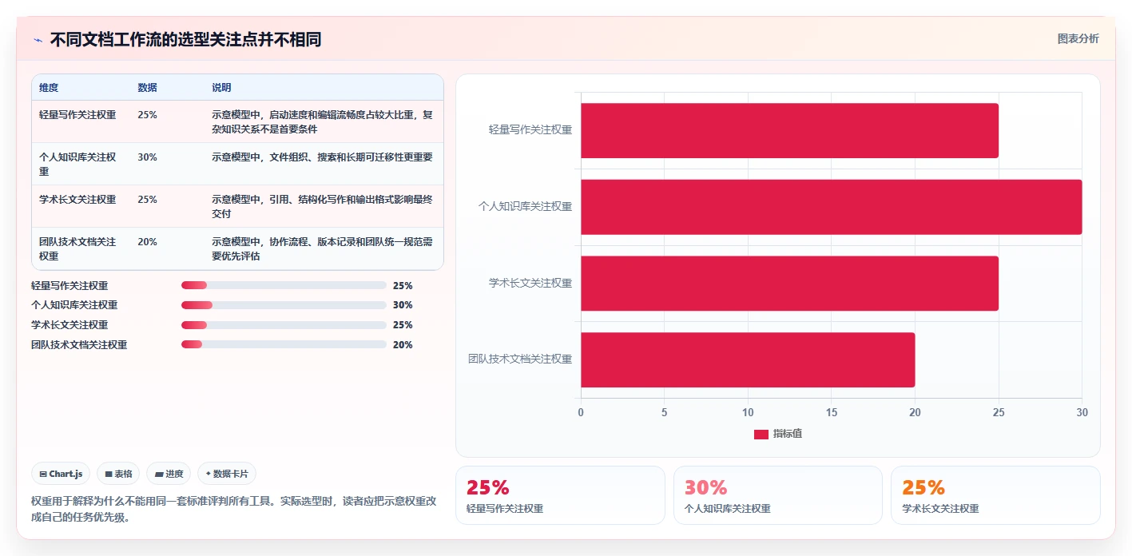This screenshot has height=556, width=1132.
Task: Click the large pink 30% card value
Action: pos(706,487)
